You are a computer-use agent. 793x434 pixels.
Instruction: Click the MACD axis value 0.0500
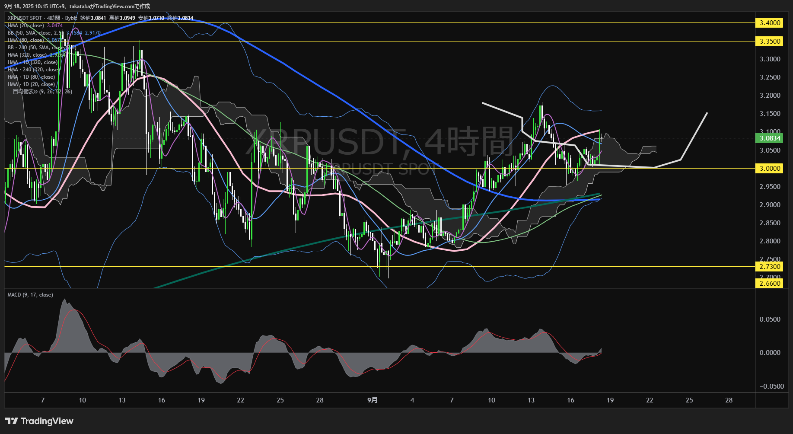click(770, 319)
